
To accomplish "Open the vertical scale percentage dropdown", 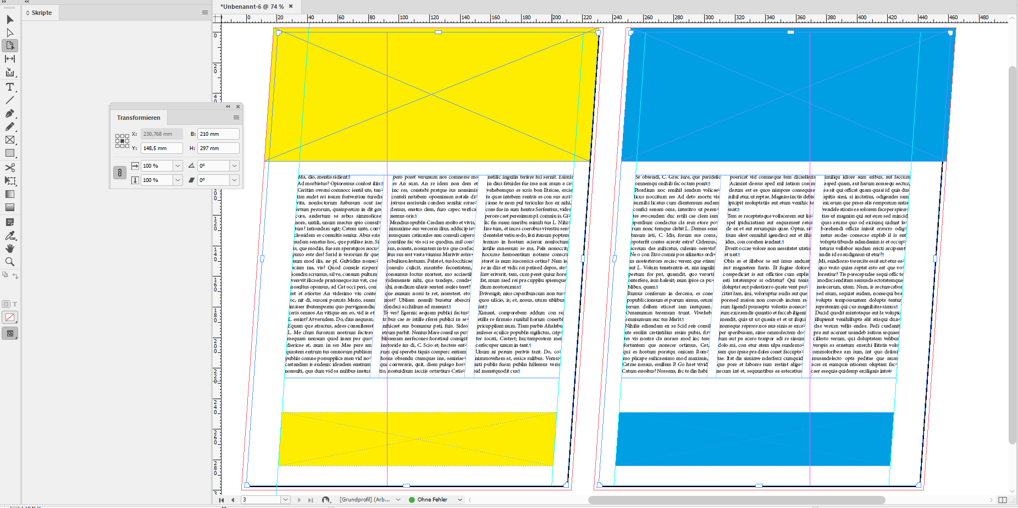I will pos(178,180).
